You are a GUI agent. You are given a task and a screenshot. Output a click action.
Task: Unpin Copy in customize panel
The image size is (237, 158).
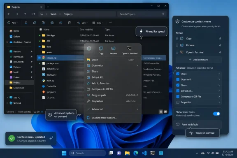(x=220, y=39)
